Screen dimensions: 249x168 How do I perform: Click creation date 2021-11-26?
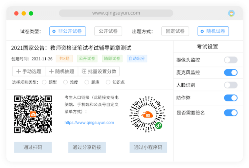coord(42,59)
